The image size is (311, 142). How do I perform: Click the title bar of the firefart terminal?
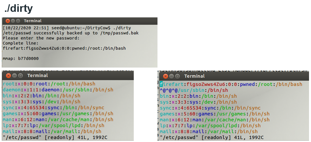pyautogui.click(x=234, y=76)
